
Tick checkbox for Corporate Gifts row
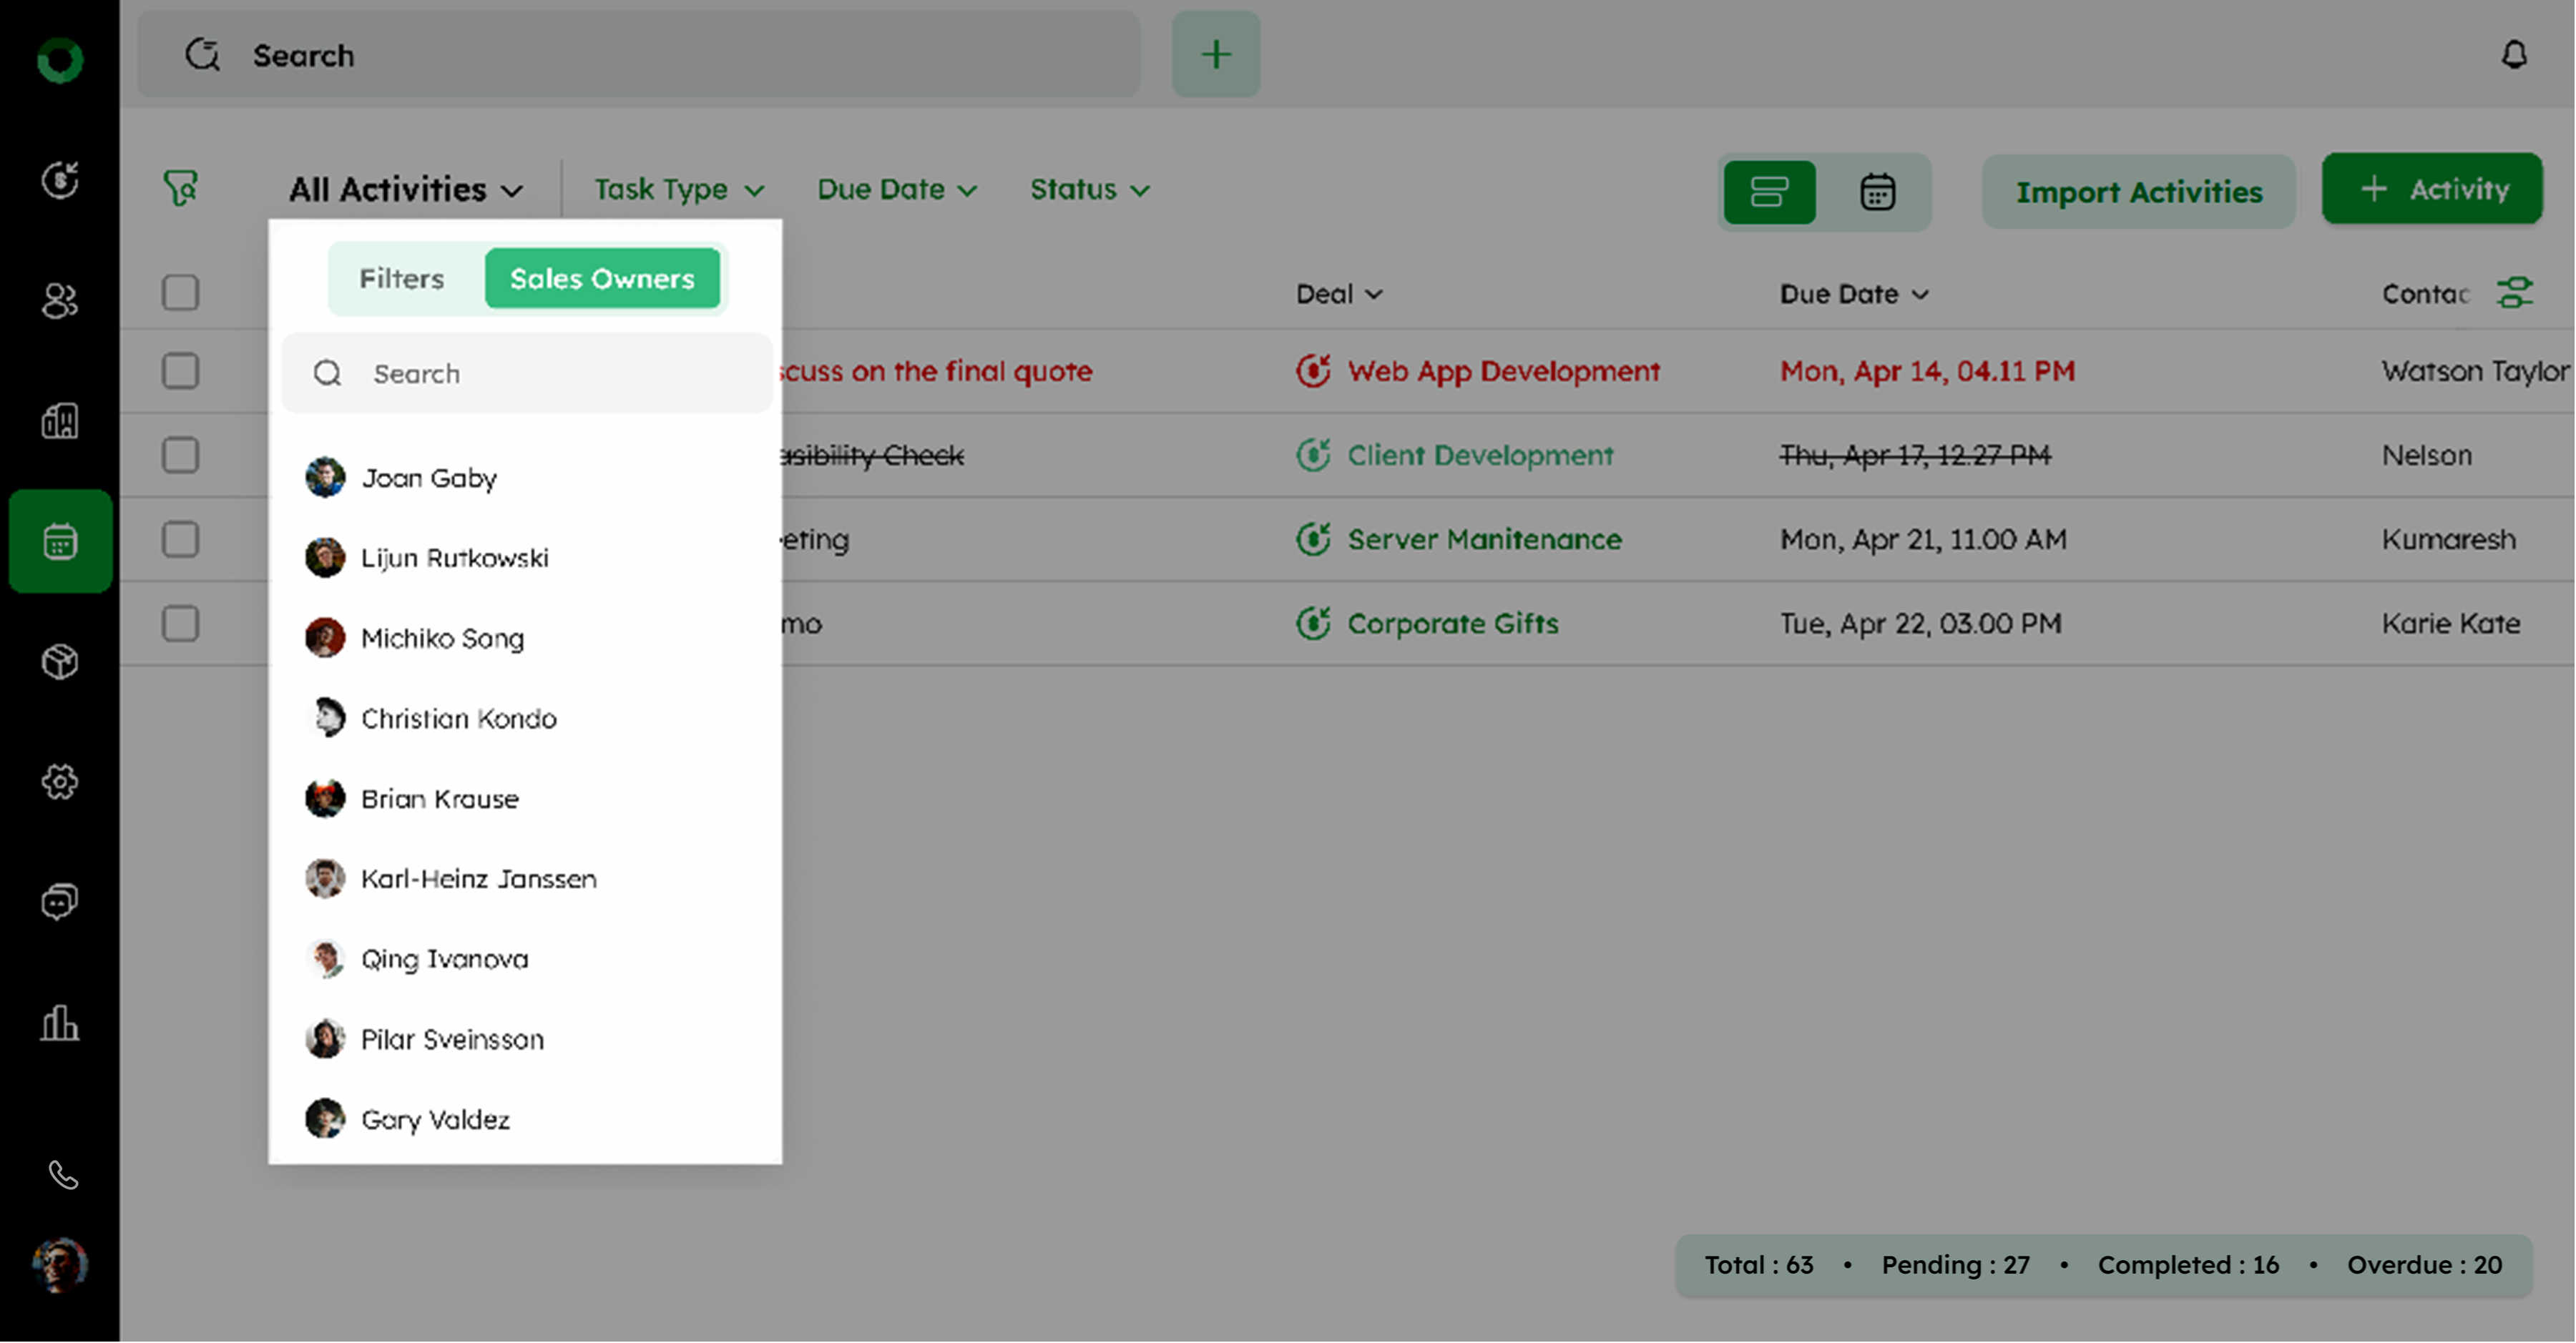point(181,623)
